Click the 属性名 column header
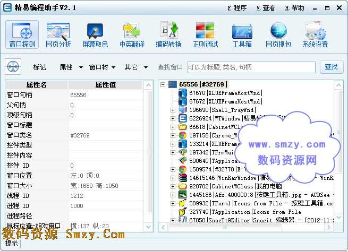 37,85
